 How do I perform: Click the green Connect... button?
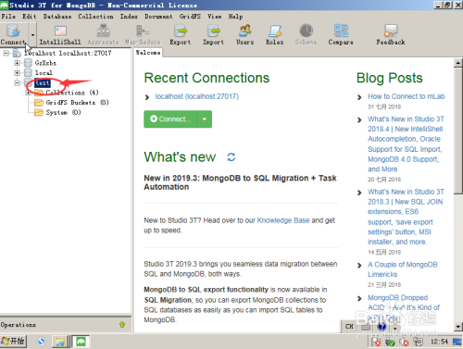(x=170, y=119)
